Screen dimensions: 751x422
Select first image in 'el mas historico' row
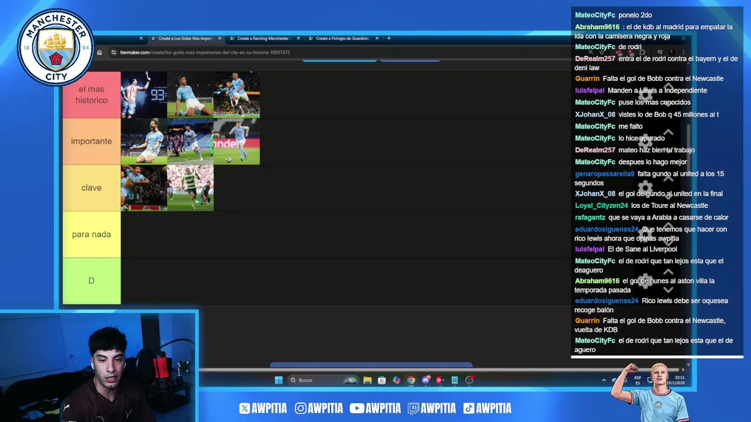(144, 95)
